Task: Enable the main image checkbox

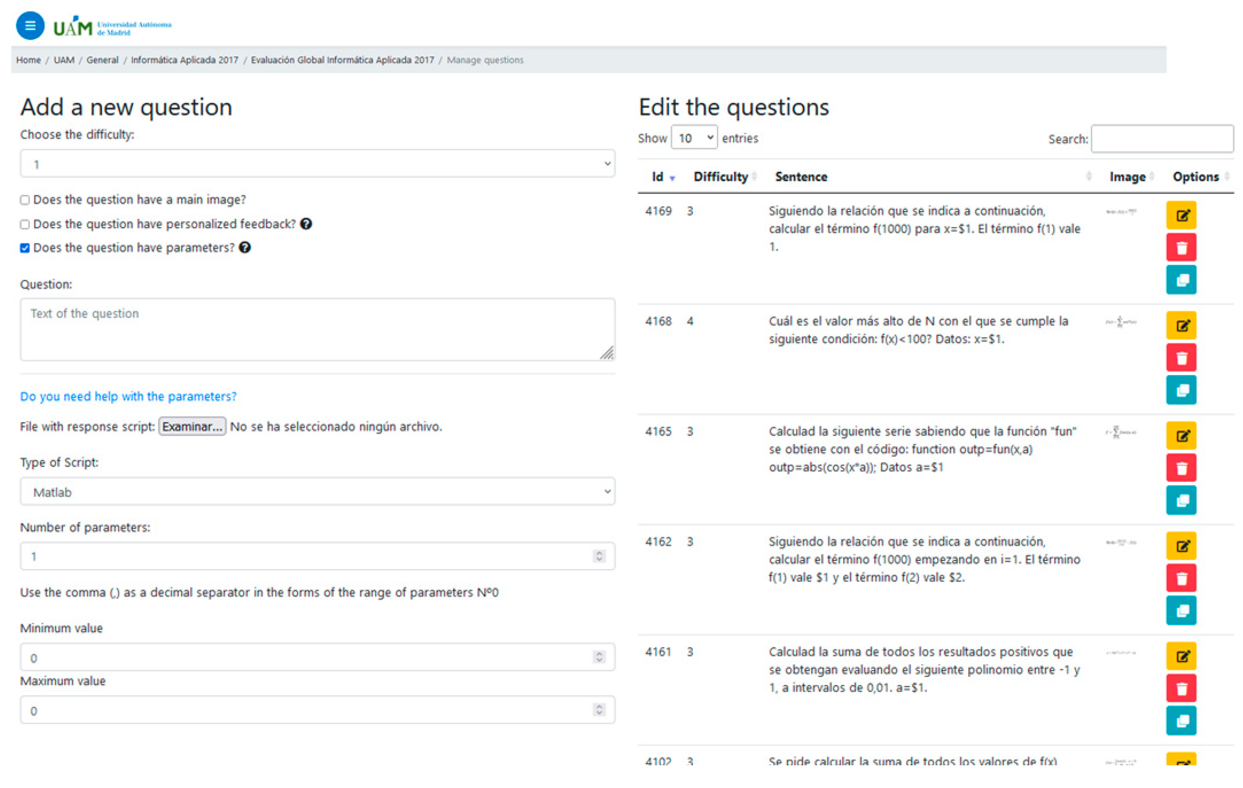Action: (25, 200)
